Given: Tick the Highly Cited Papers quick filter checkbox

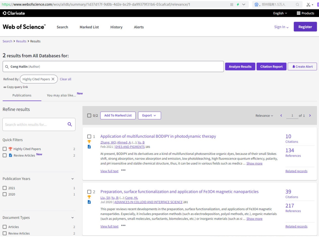Looking at the screenshot, I should coord(4,149).
